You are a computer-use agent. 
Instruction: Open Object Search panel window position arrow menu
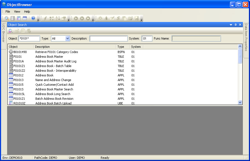pyautogui.click(x=231, y=25)
